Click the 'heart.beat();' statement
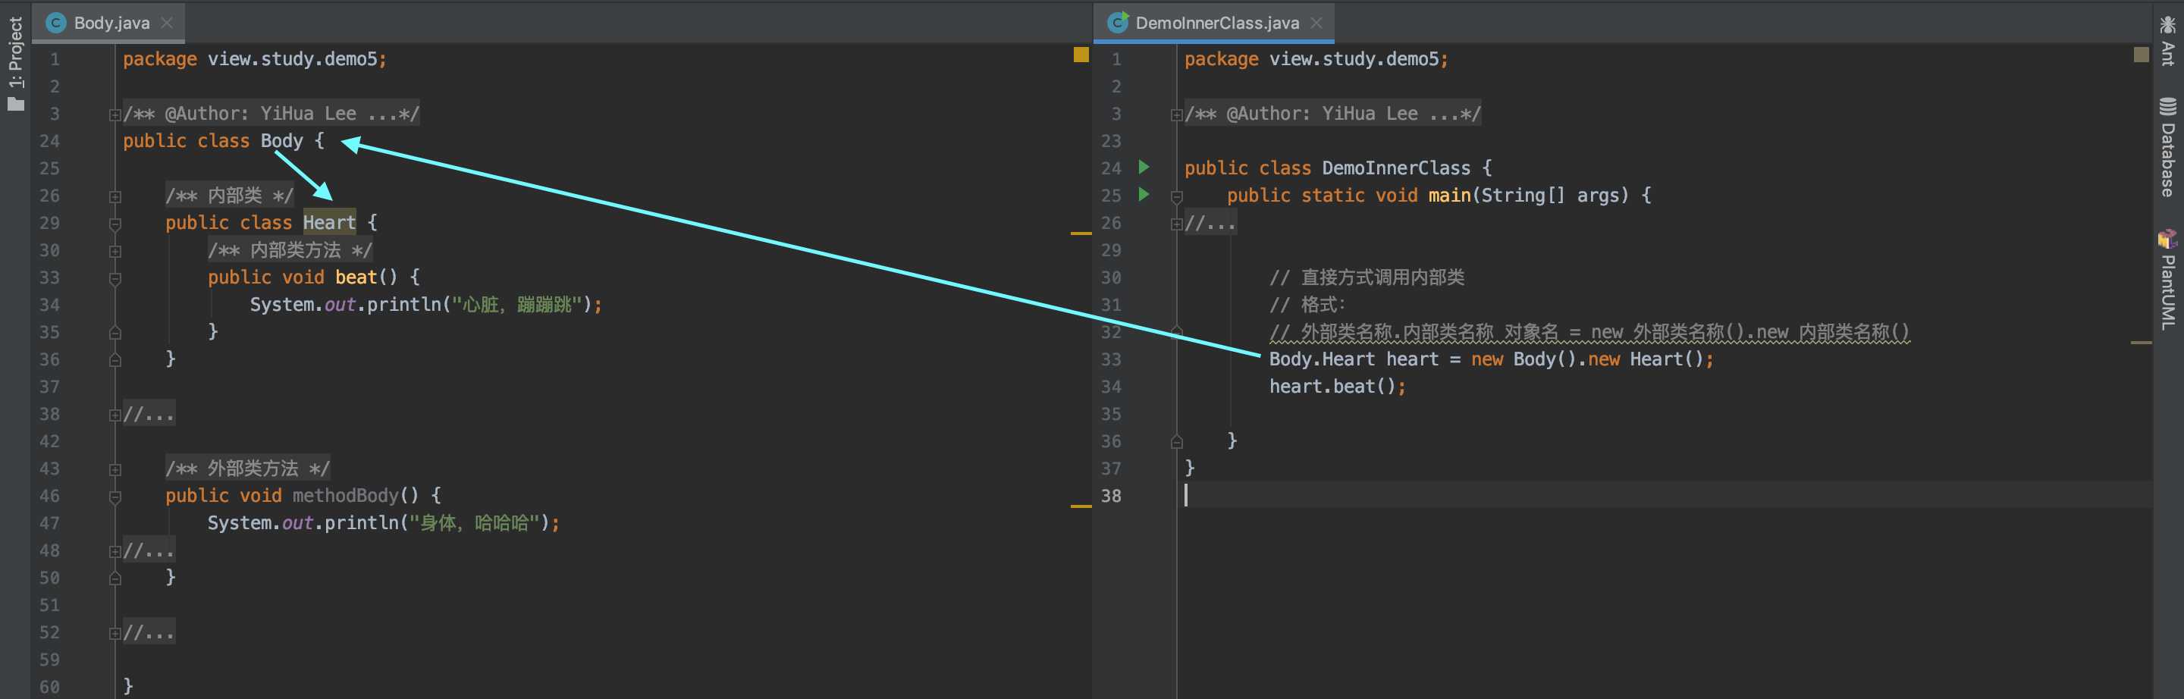 point(1338,387)
